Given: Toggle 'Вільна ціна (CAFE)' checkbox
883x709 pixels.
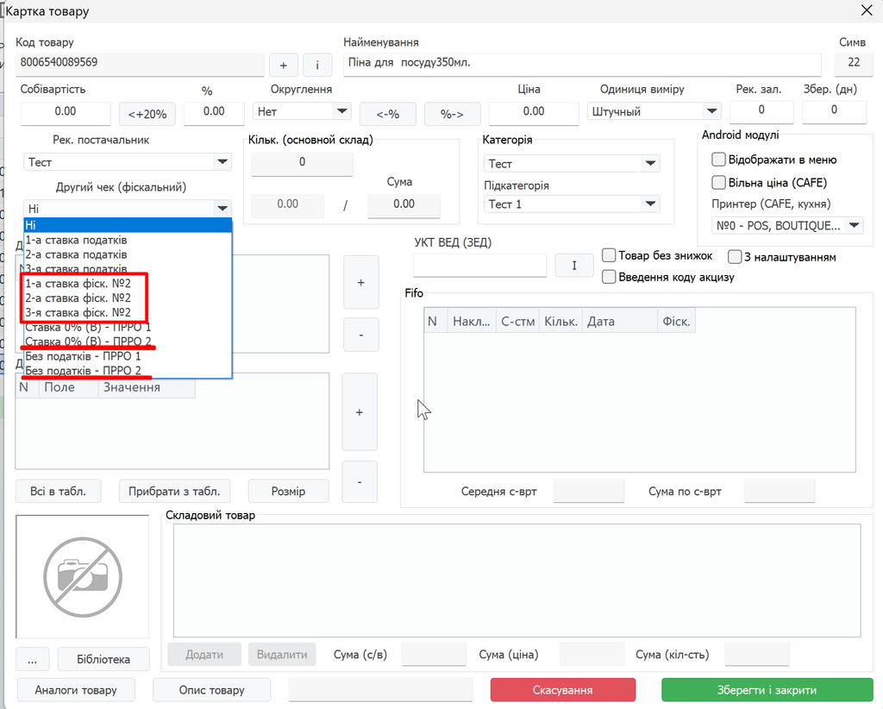Looking at the screenshot, I should 718,183.
